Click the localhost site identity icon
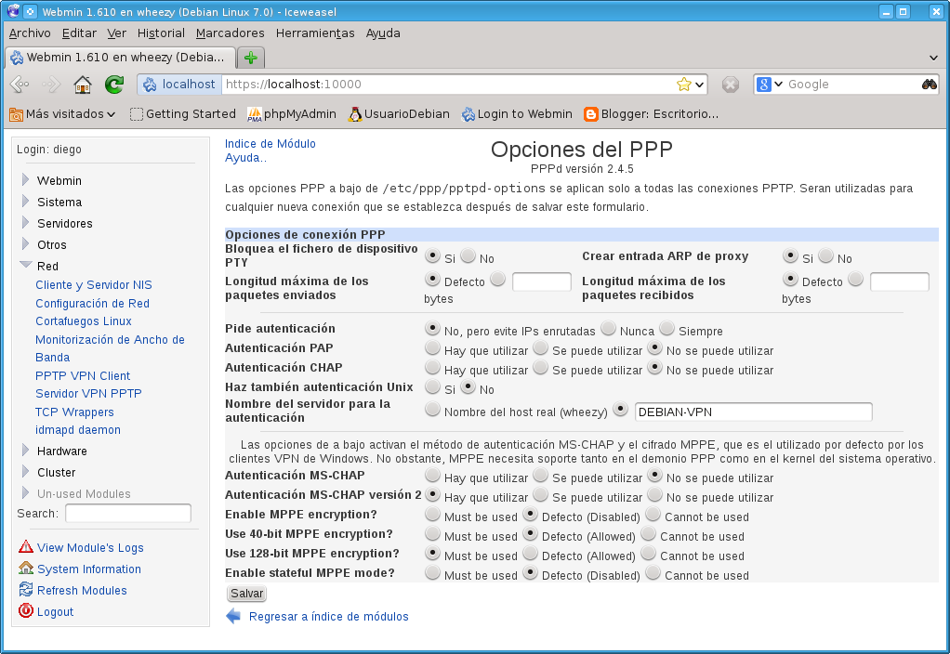Screen dimensions: 950x654 (x=179, y=85)
